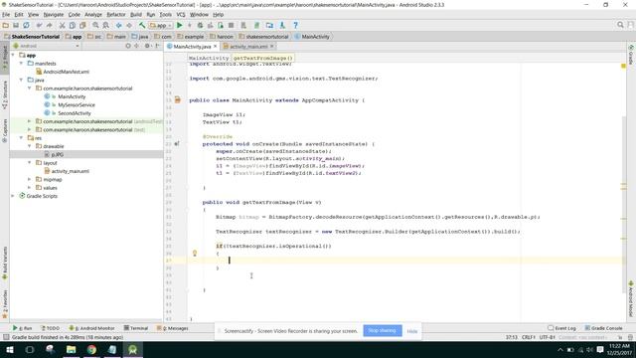Viewport: 636px width, 358px height.
Task: Expand the values folder
Action: pyautogui.click(x=30, y=188)
